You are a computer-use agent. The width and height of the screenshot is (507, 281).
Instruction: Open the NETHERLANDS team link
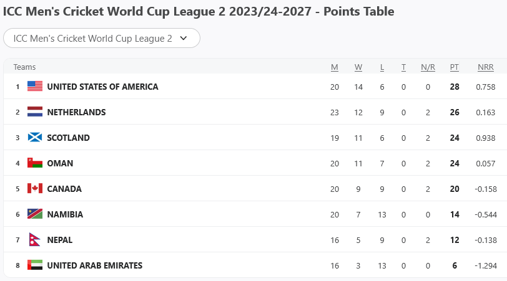pyautogui.click(x=76, y=112)
